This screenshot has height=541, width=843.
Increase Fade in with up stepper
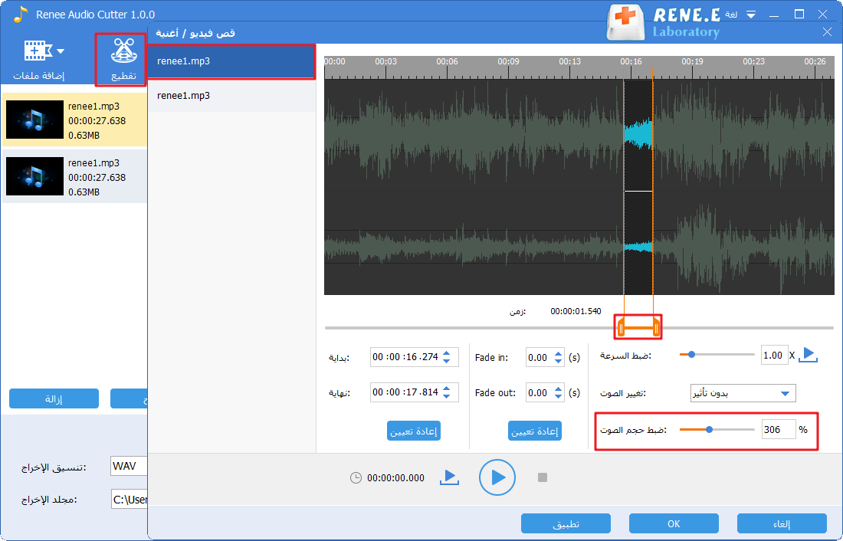coord(558,354)
